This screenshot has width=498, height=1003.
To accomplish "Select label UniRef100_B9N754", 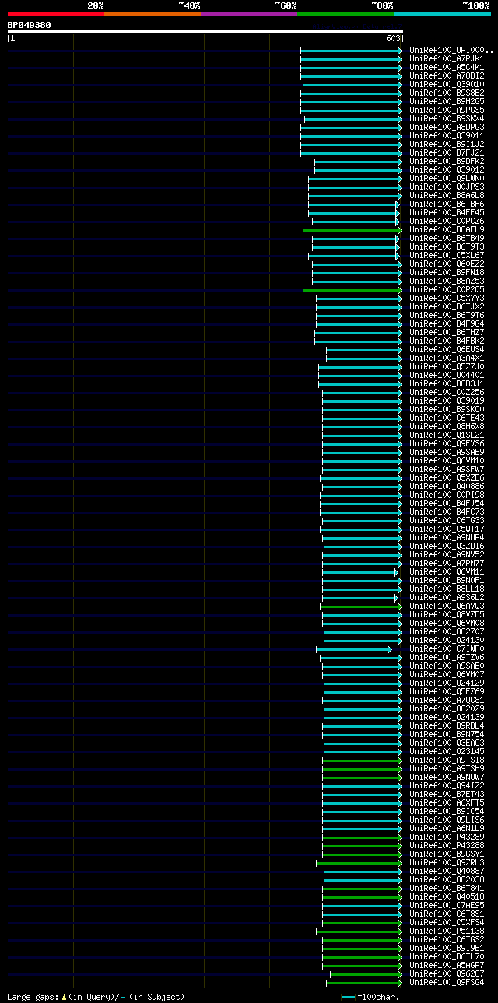I will point(447,734).
